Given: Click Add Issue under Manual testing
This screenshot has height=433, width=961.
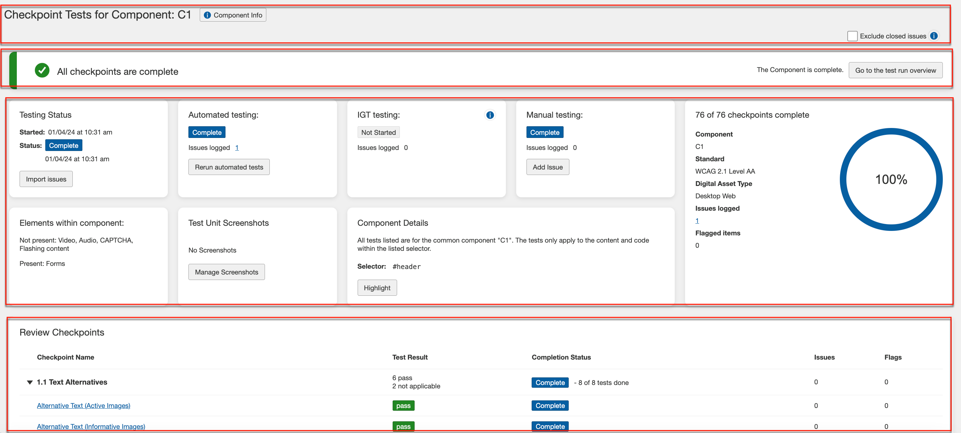Looking at the screenshot, I should click(547, 167).
